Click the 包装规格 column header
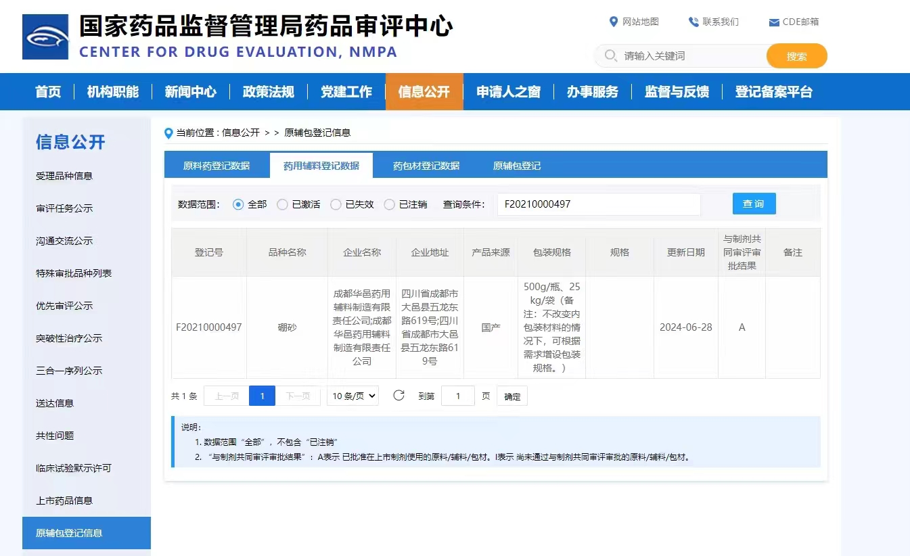Screen dimensions: 910x556 click(x=552, y=252)
